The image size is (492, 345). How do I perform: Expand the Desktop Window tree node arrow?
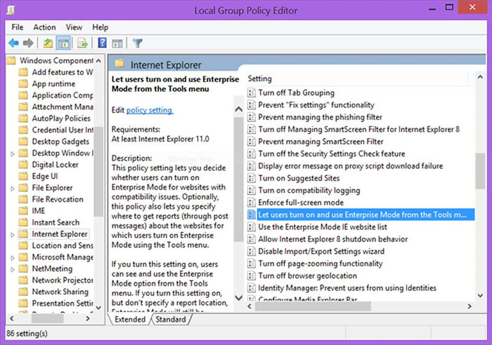[12, 154]
